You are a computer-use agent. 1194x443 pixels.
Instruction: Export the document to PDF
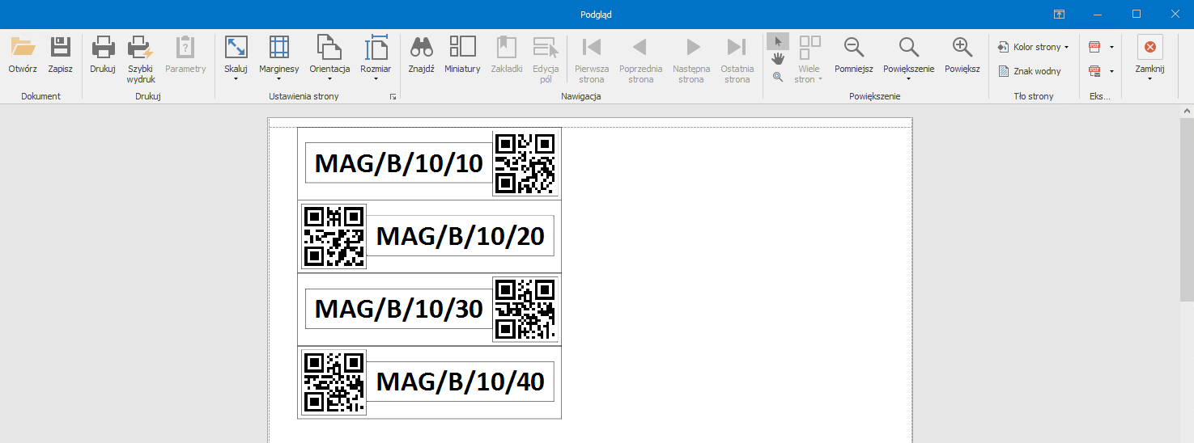pyautogui.click(x=1095, y=47)
